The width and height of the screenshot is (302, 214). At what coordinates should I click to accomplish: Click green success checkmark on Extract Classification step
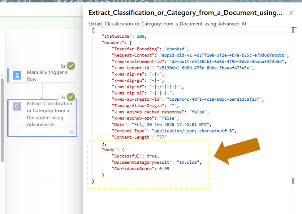pos(71,97)
